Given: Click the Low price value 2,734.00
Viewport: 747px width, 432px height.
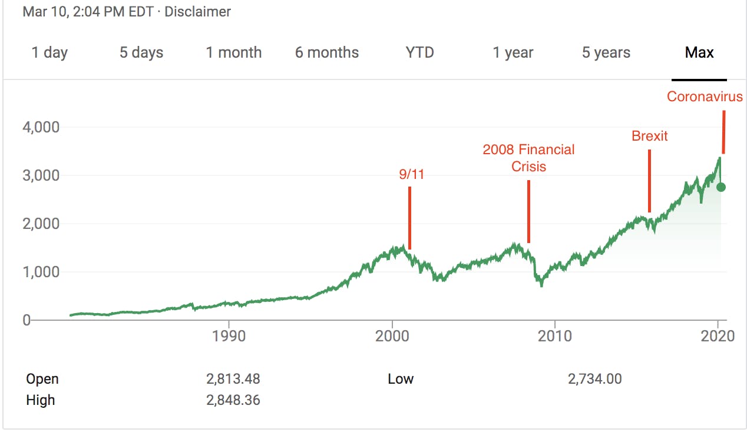Looking at the screenshot, I should [x=594, y=378].
